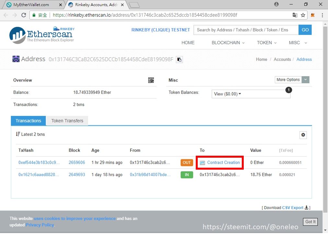328x236 pixels.
Task: Expand the MISC menu
Action: coord(298,43)
